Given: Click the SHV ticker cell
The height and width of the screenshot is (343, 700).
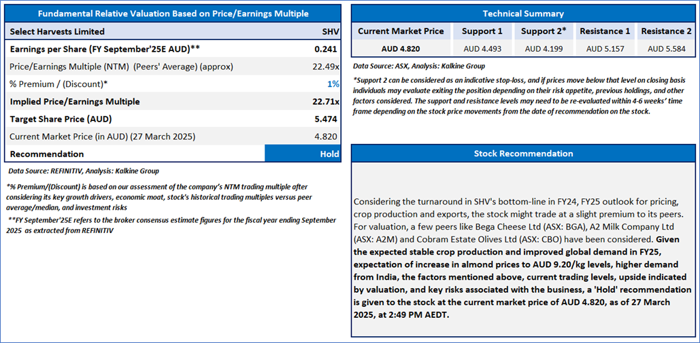Looking at the screenshot, I should 330,31.
